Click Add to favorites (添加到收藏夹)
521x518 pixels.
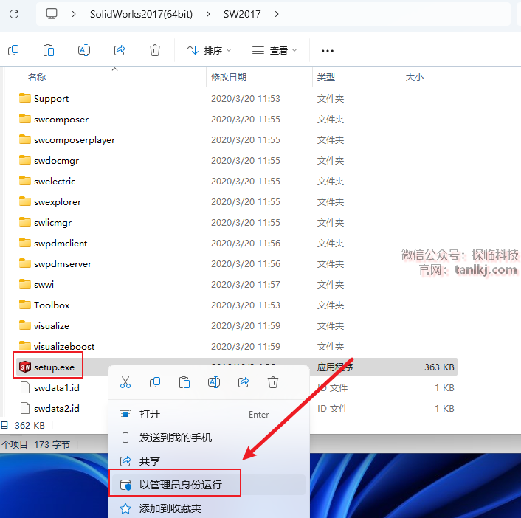(x=170, y=508)
